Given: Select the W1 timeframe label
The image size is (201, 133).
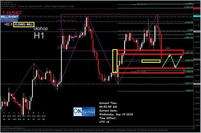Looking at the screenshot, I should pyautogui.click(x=39, y=119).
